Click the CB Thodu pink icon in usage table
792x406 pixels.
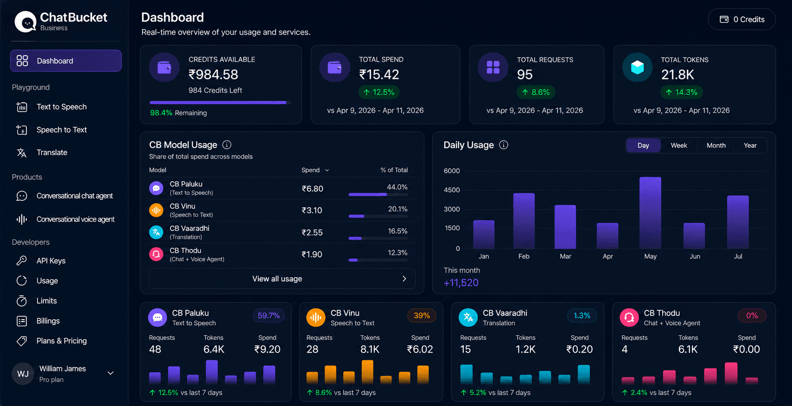[157, 254]
